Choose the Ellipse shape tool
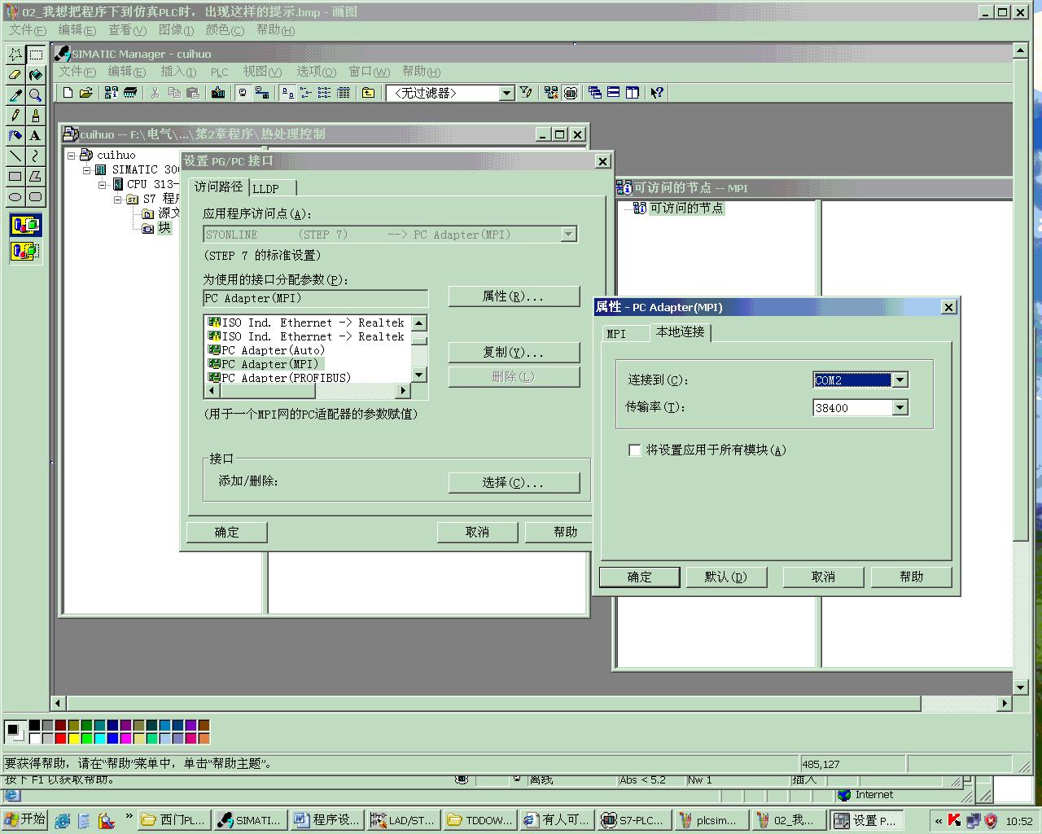 tap(15, 196)
